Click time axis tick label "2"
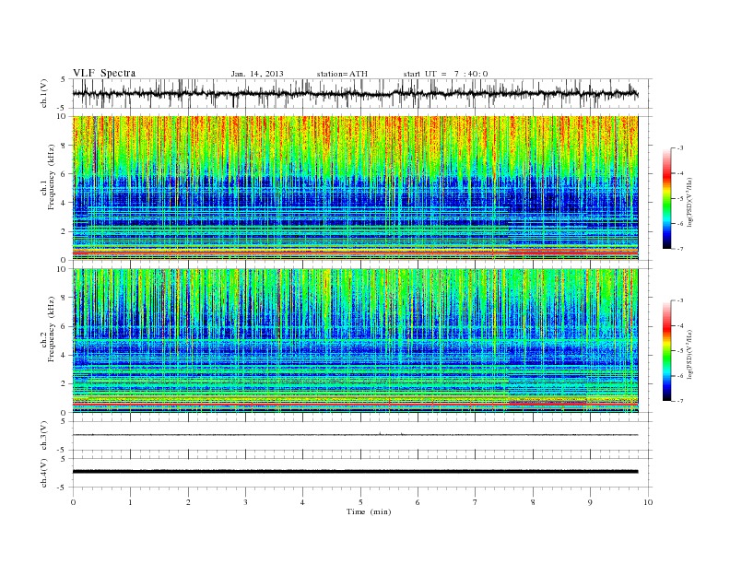Viewport: 730px width, 564px height. [x=188, y=502]
